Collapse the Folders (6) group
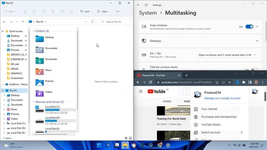The width and height of the screenshot is (267, 150). pos(33,31)
